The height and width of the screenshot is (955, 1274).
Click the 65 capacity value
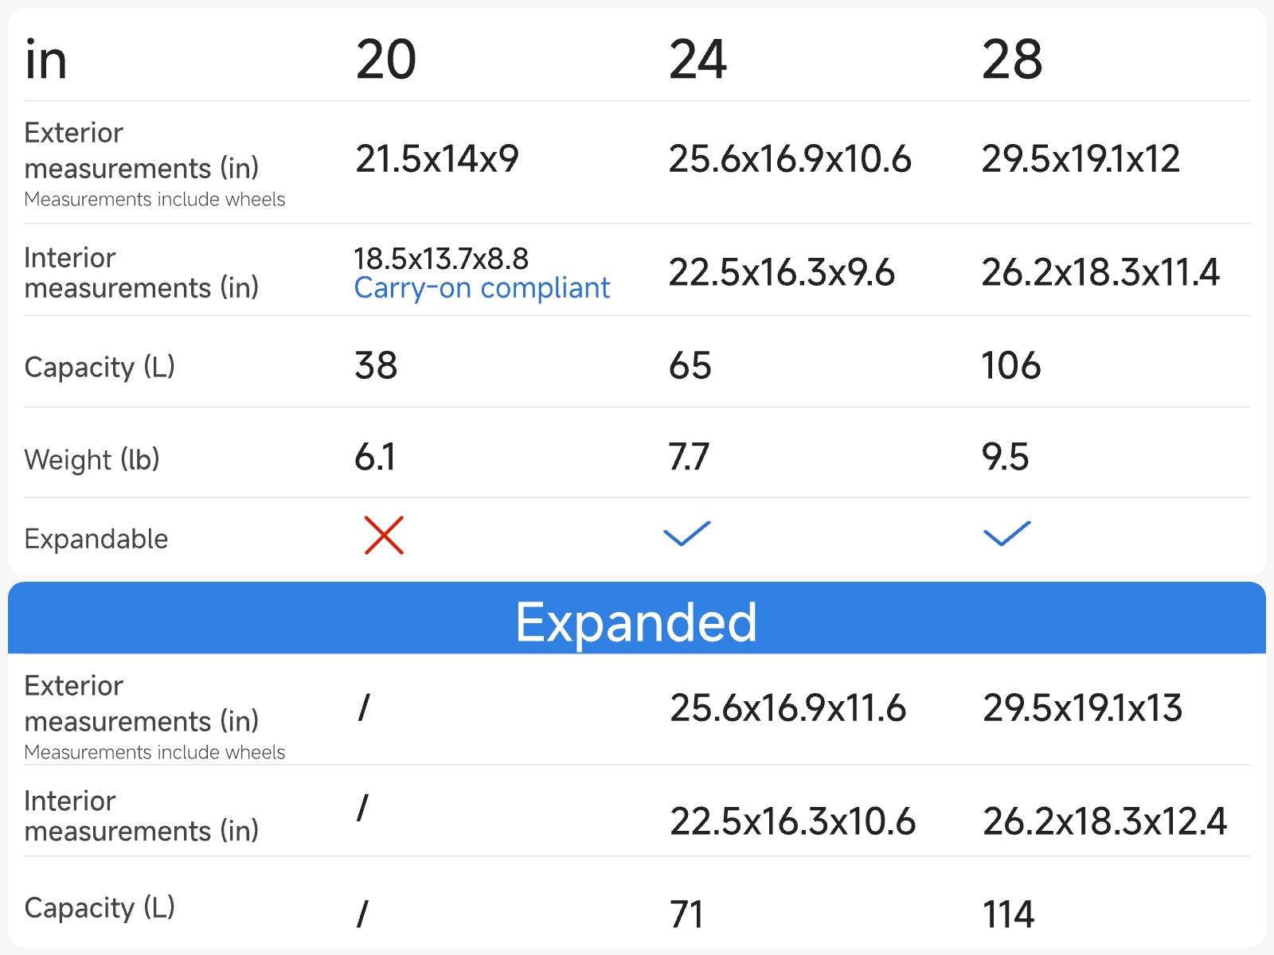690,366
